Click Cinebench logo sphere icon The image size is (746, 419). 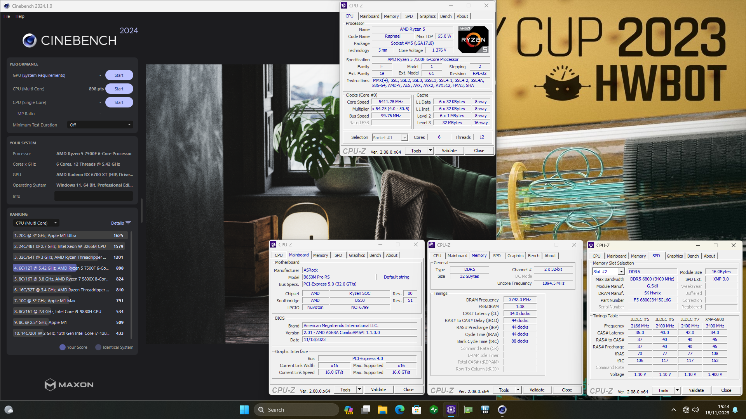(30, 40)
